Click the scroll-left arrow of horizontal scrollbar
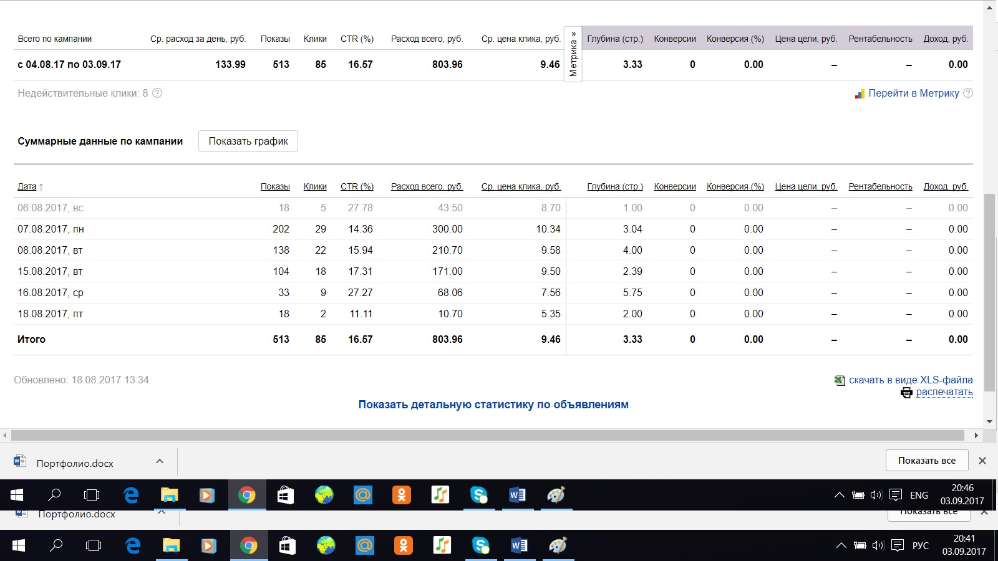The width and height of the screenshot is (998, 561). [x=5, y=435]
